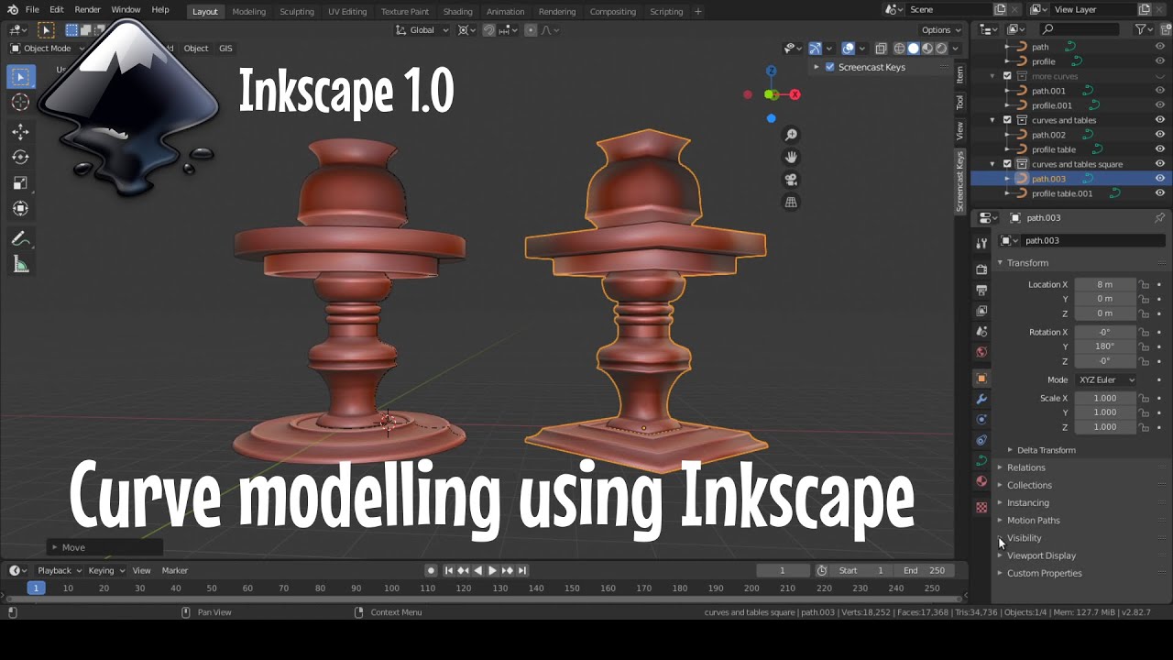Image resolution: width=1173 pixels, height=660 pixels.
Task: Uncheck the Screencast Keys checkbox
Action: point(829,67)
